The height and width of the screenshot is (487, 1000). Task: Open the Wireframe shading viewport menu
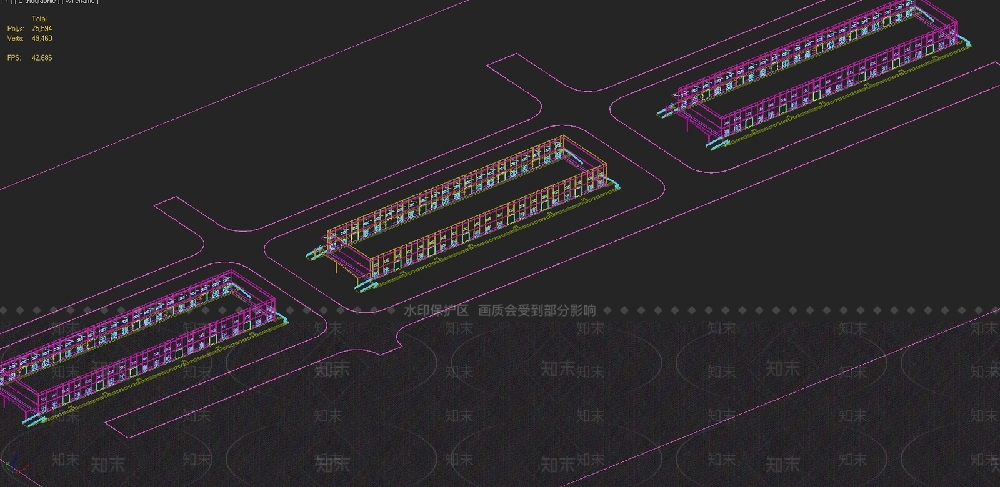tap(80, 2)
